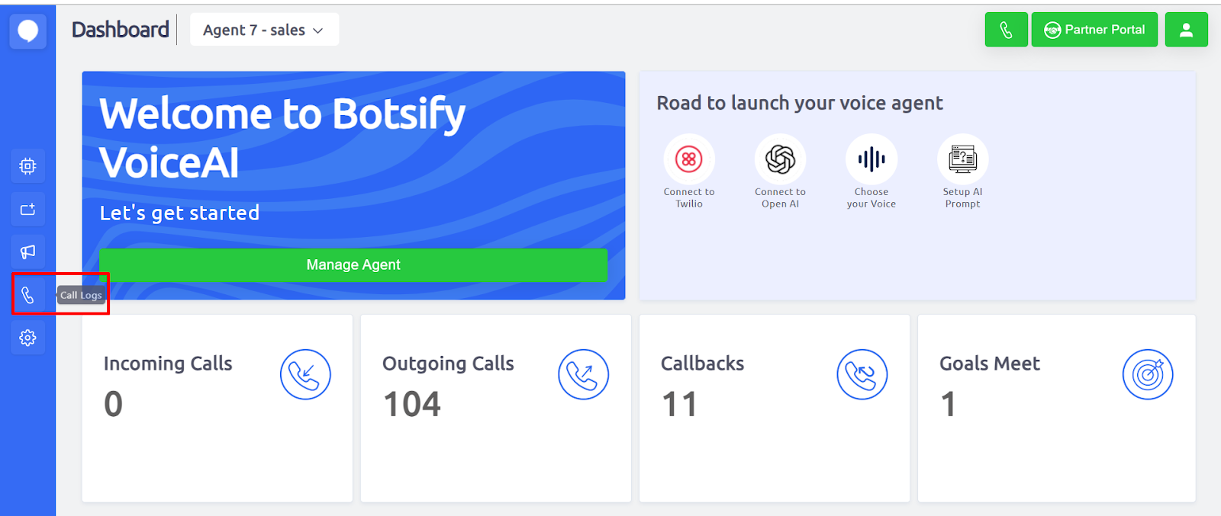Viewport: 1221px width, 516px height.
Task: Click the Connect to Open AI icon
Action: pyautogui.click(x=780, y=159)
